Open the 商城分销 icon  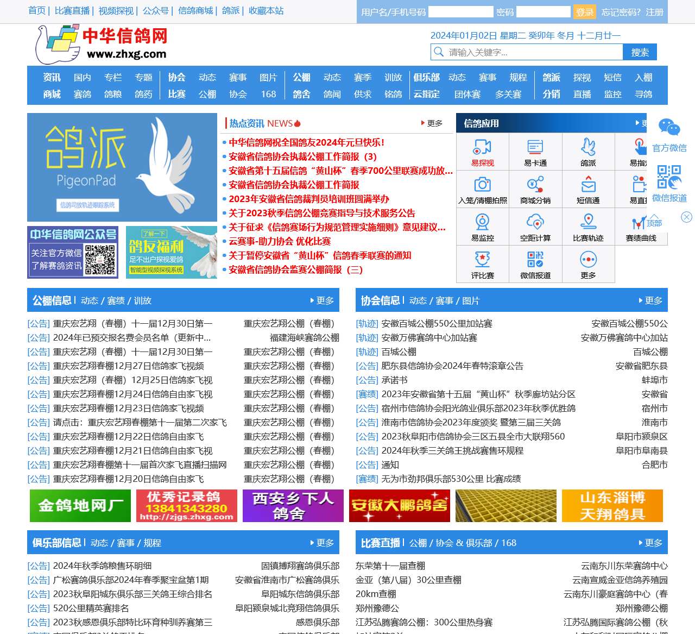pos(535,189)
